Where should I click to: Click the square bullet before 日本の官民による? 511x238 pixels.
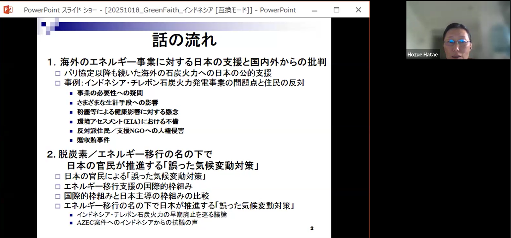(x=58, y=177)
